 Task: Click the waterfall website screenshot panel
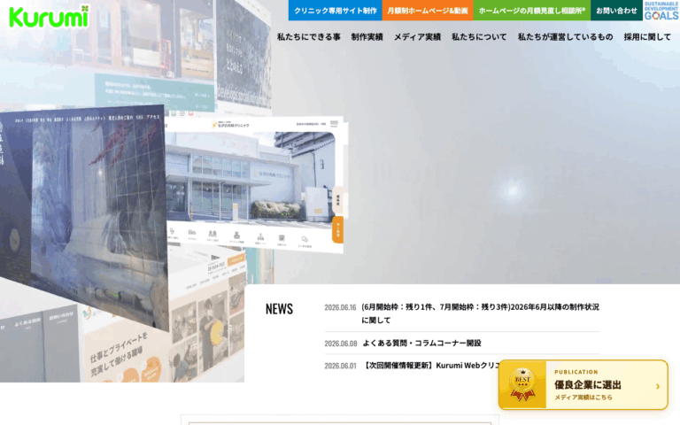pyautogui.click(x=85, y=217)
